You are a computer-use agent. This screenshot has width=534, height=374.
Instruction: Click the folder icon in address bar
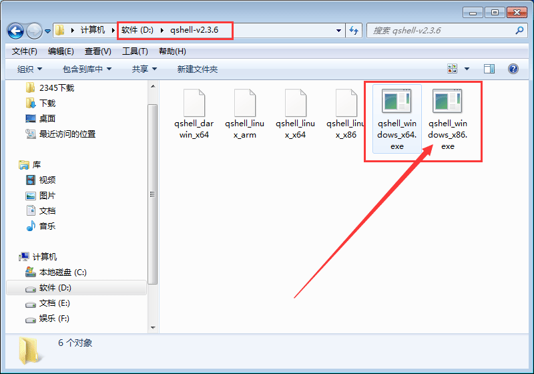tap(60, 30)
